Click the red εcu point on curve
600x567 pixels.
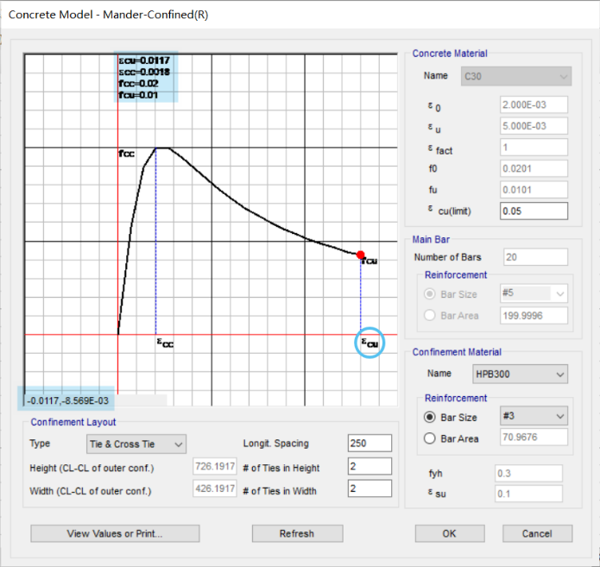tap(360, 254)
